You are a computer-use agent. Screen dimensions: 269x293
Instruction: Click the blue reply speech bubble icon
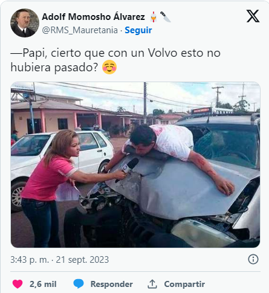click(79, 284)
